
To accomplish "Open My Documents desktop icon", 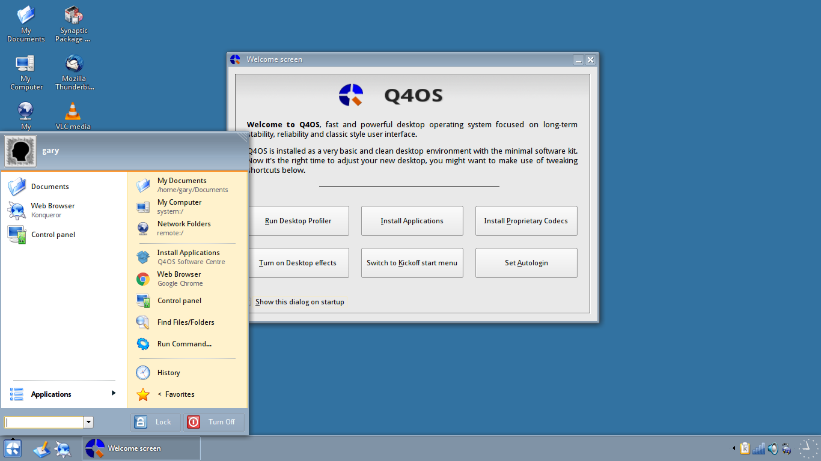I will (x=26, y=24).
